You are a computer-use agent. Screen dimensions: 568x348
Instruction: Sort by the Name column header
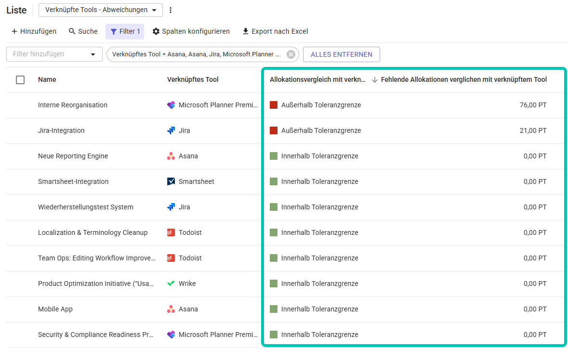[47, 79]
